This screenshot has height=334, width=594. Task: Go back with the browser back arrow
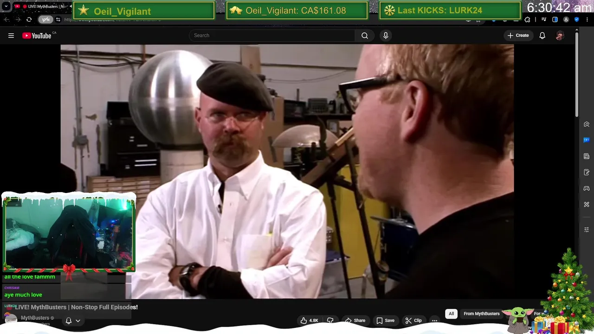7,19
